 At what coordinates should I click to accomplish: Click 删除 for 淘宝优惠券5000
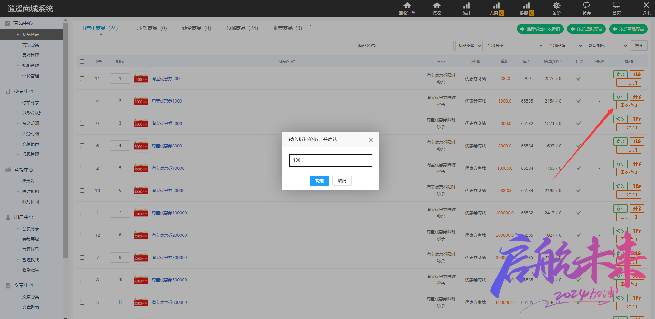tap(637, 119)
